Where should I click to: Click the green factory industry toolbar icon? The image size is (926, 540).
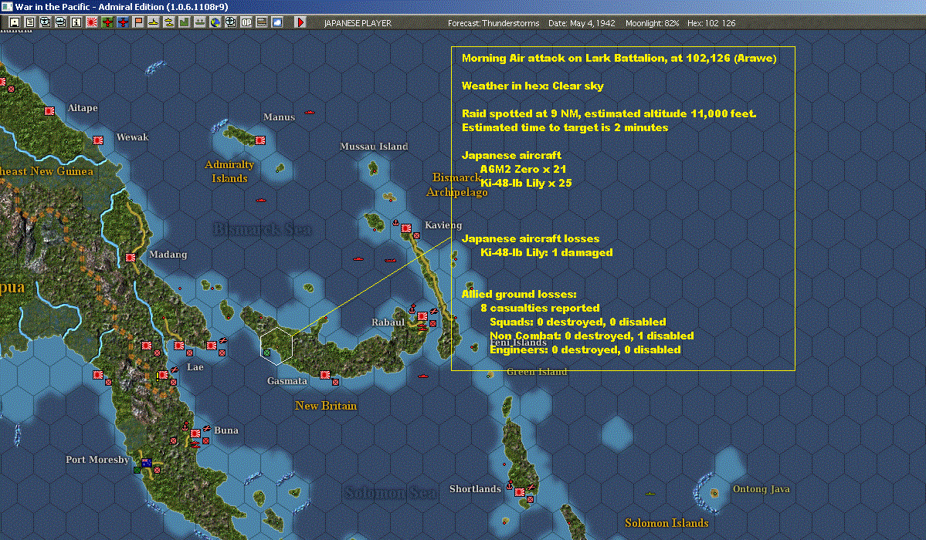click(185, 22)
